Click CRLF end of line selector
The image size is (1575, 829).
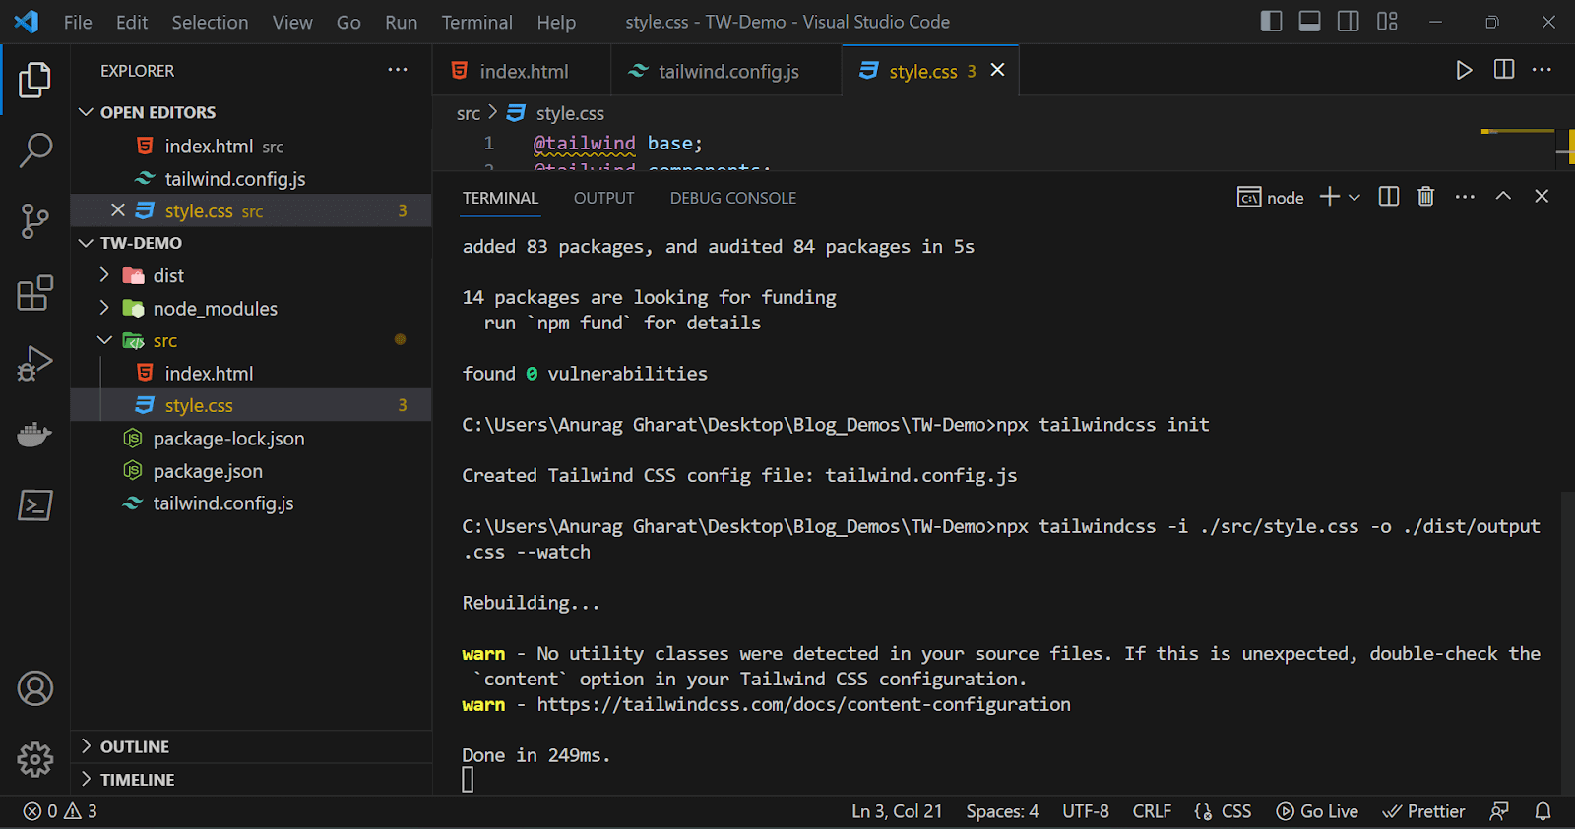point(1152,811)
